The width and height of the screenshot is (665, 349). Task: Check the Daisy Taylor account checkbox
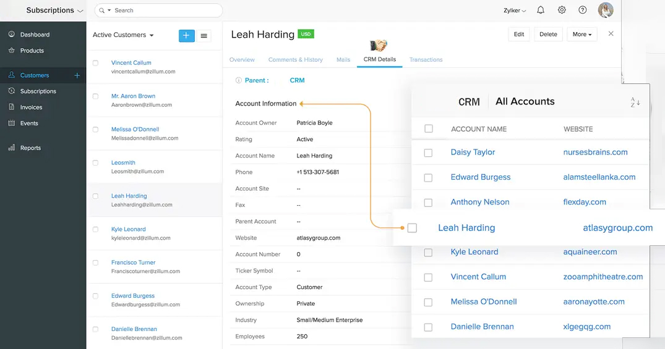click(x=428, y=153)
